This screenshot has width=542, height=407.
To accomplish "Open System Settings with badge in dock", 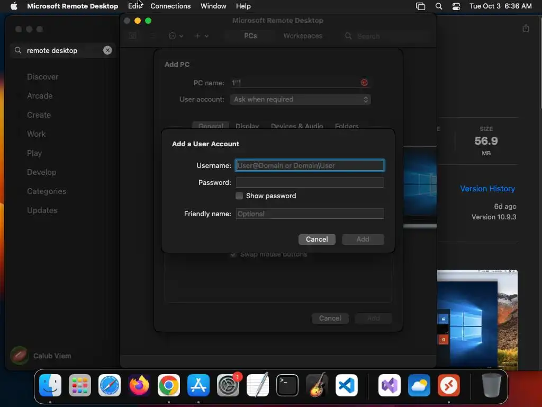I will tap(228, 385).
